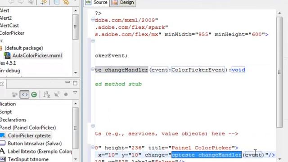Screen dimensions: 288x162
Task: Click the Package Explorer scrollbar up arrow
Action: (x=76, y=11)
